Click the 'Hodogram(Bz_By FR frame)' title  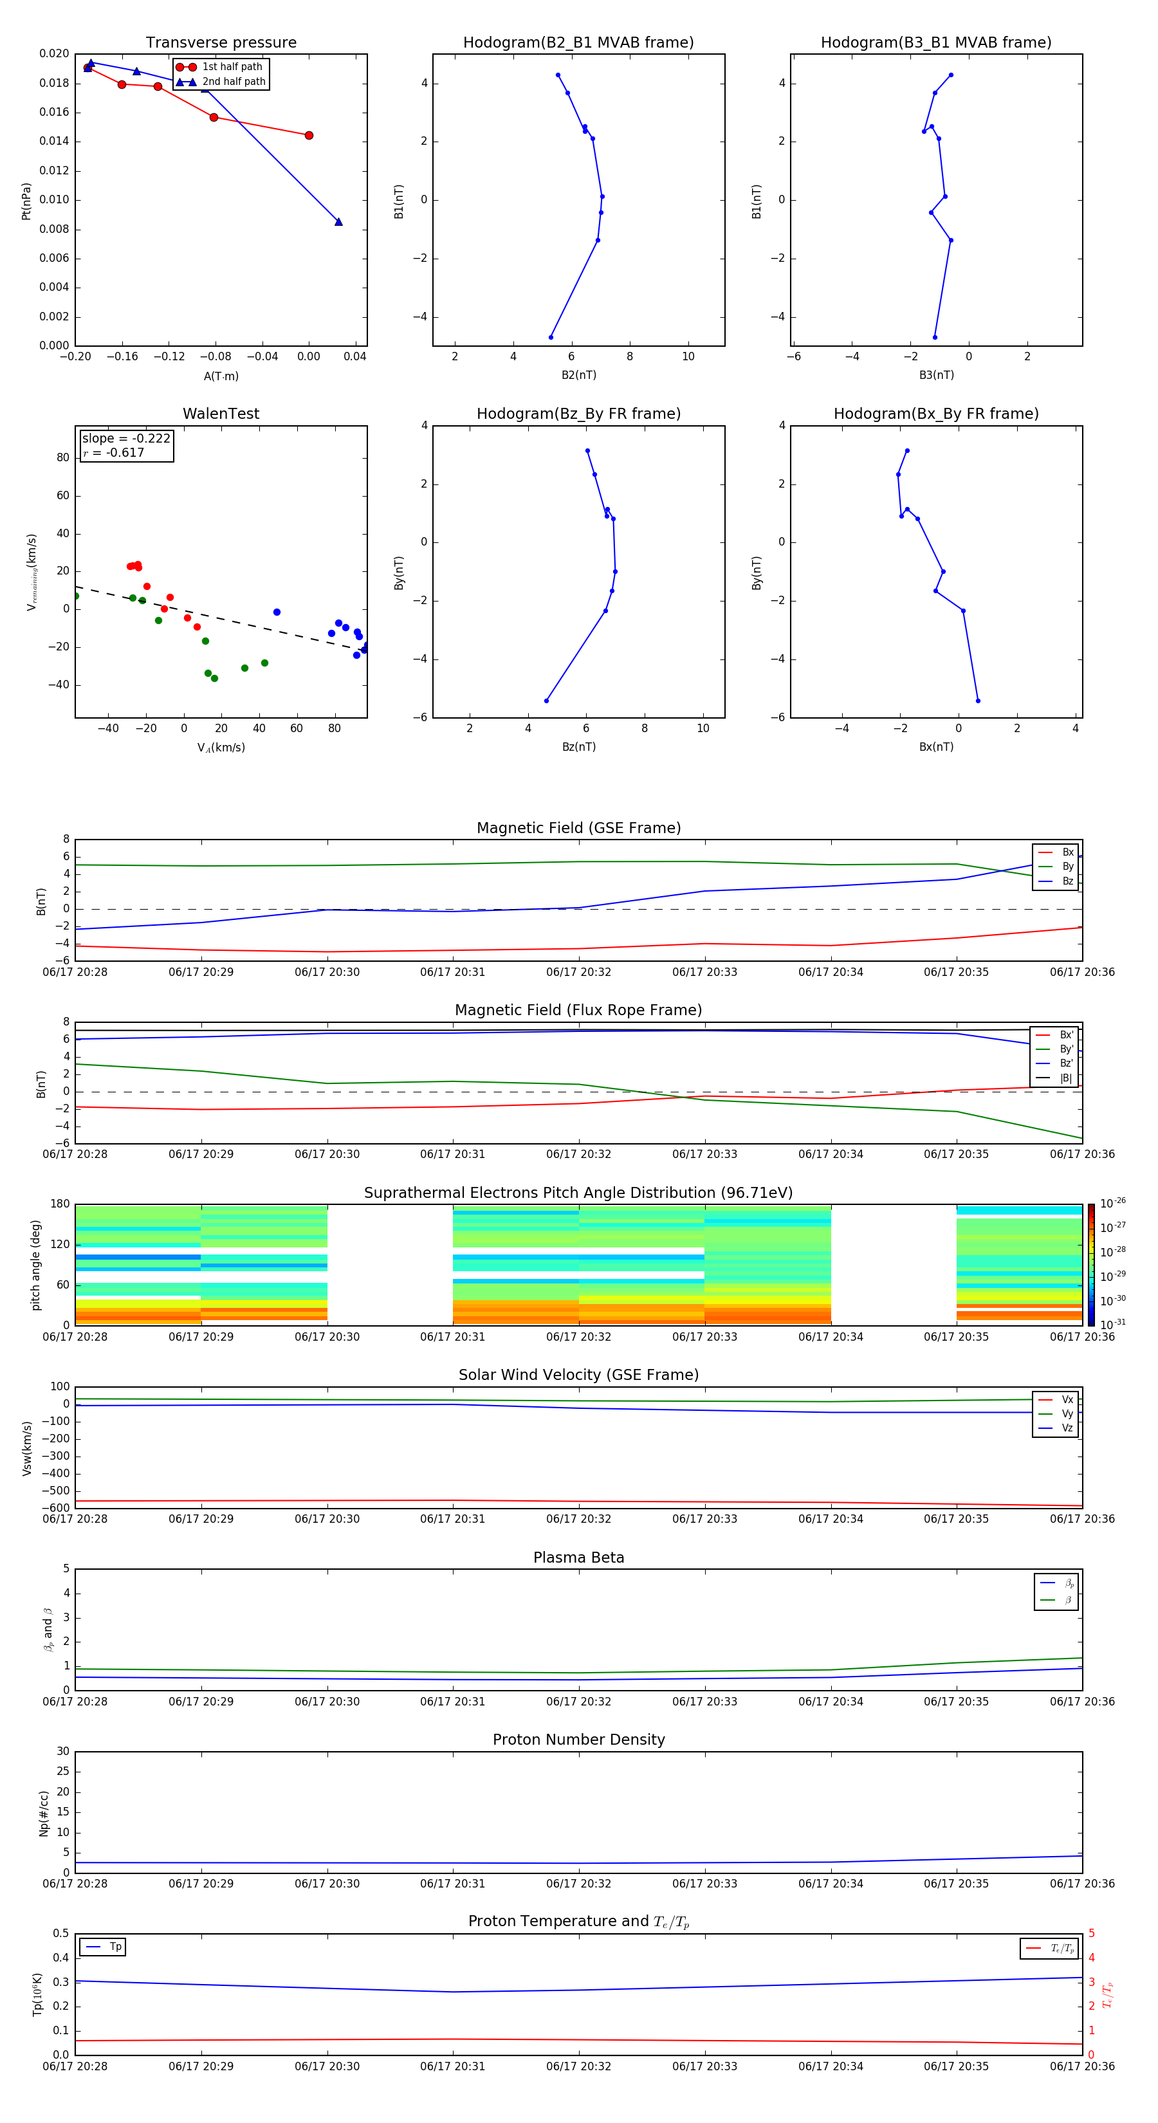pyautogui.click(x=578, y=414)
